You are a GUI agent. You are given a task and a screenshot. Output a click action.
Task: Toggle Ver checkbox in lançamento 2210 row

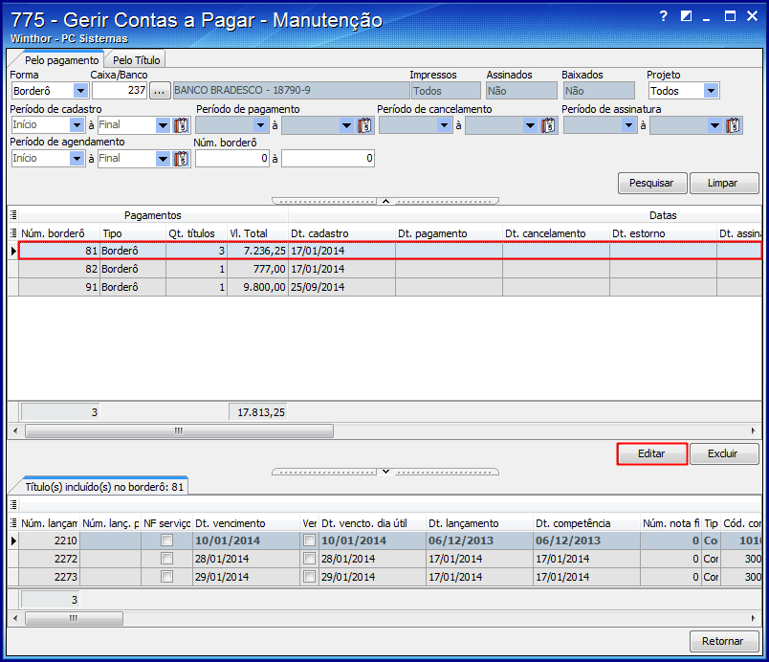pyautogui.click(x=309, y=541)
